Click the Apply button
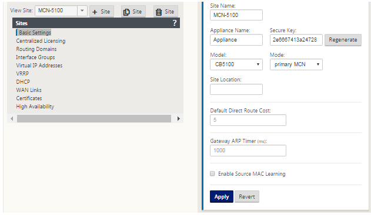This screenshot has width=371, height=215. click(222, 197)
